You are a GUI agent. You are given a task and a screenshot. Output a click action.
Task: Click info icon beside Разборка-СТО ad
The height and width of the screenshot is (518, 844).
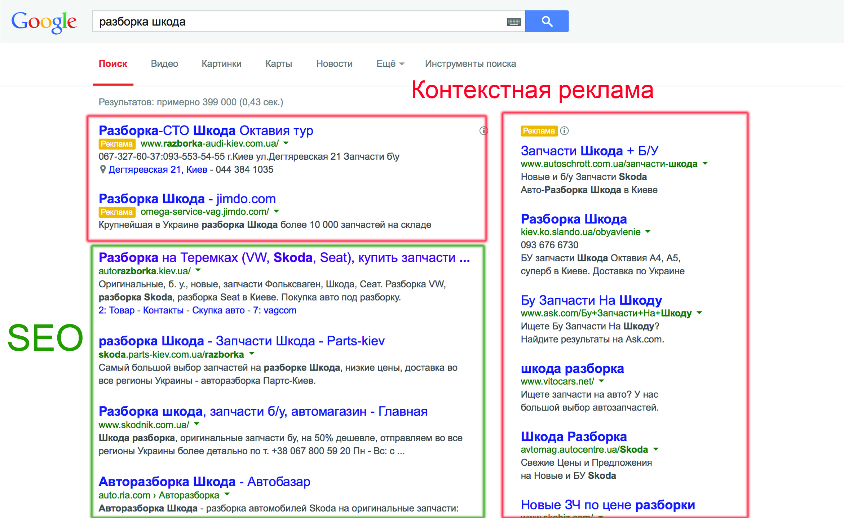[483, 131]
